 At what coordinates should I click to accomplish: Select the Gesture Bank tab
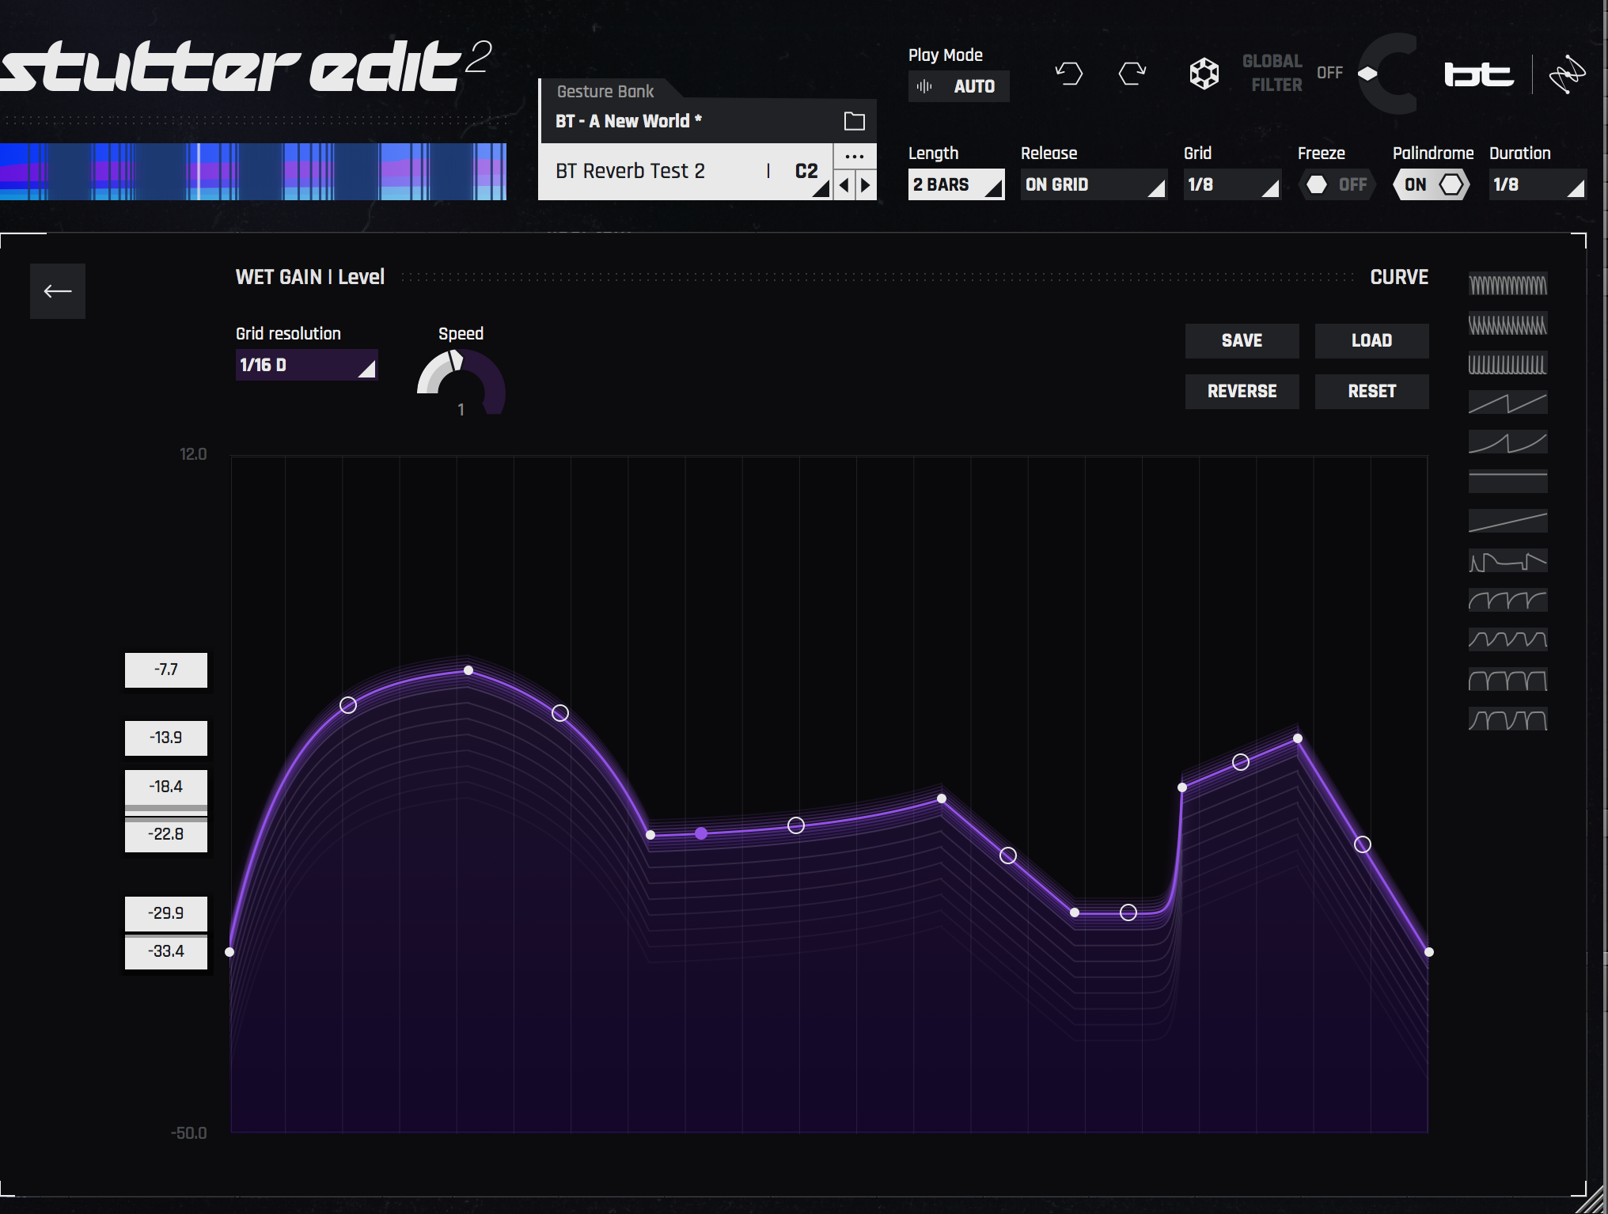tap(605, 91)
